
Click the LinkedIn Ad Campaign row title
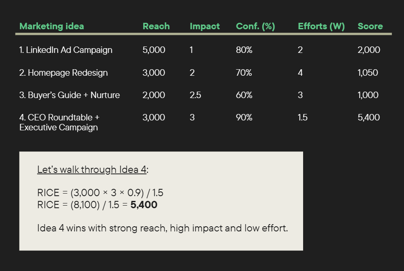66,50
